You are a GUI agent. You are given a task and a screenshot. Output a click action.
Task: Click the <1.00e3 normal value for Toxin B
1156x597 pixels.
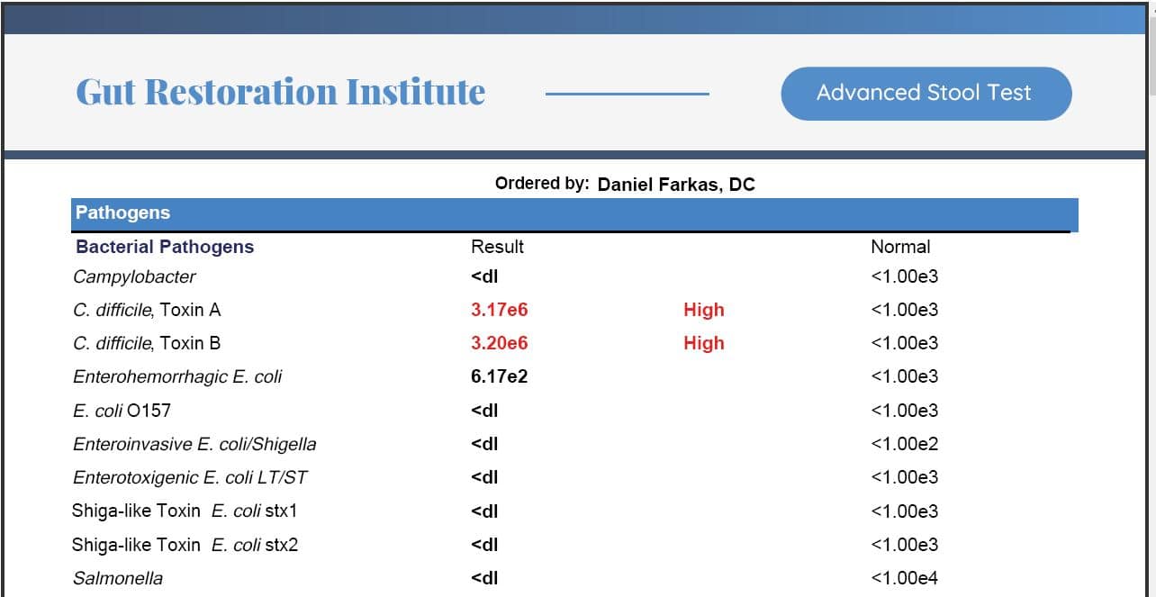905,344
